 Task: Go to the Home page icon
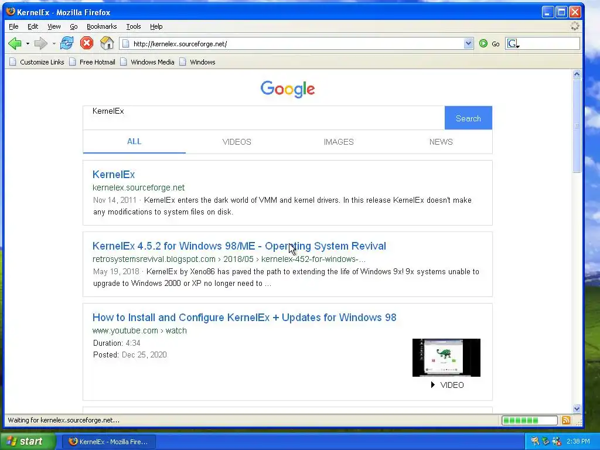[x=107, y=43]
